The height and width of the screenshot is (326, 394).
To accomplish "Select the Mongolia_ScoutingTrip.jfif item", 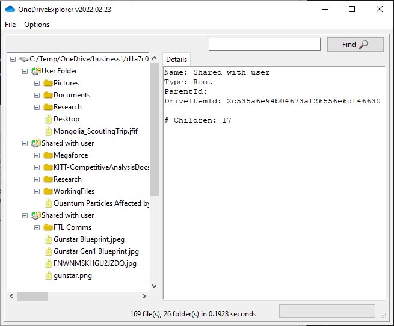I will point(96,131).
